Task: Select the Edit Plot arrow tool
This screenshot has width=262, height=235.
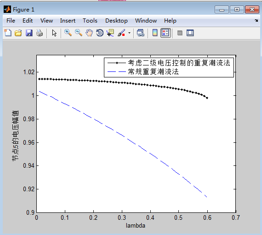Action: (x=54, y=33)
